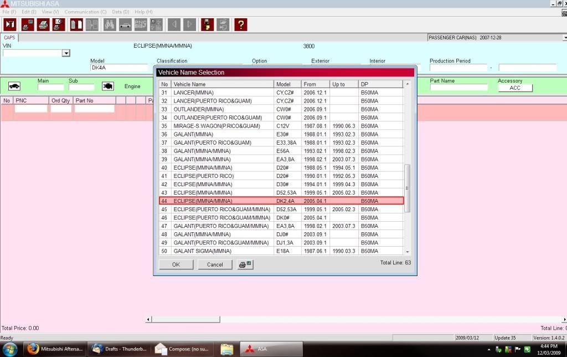Viewport: 567px width, 357px height.
Task: Open the file explorer taskbar icon
Action: tap(226, 349)
